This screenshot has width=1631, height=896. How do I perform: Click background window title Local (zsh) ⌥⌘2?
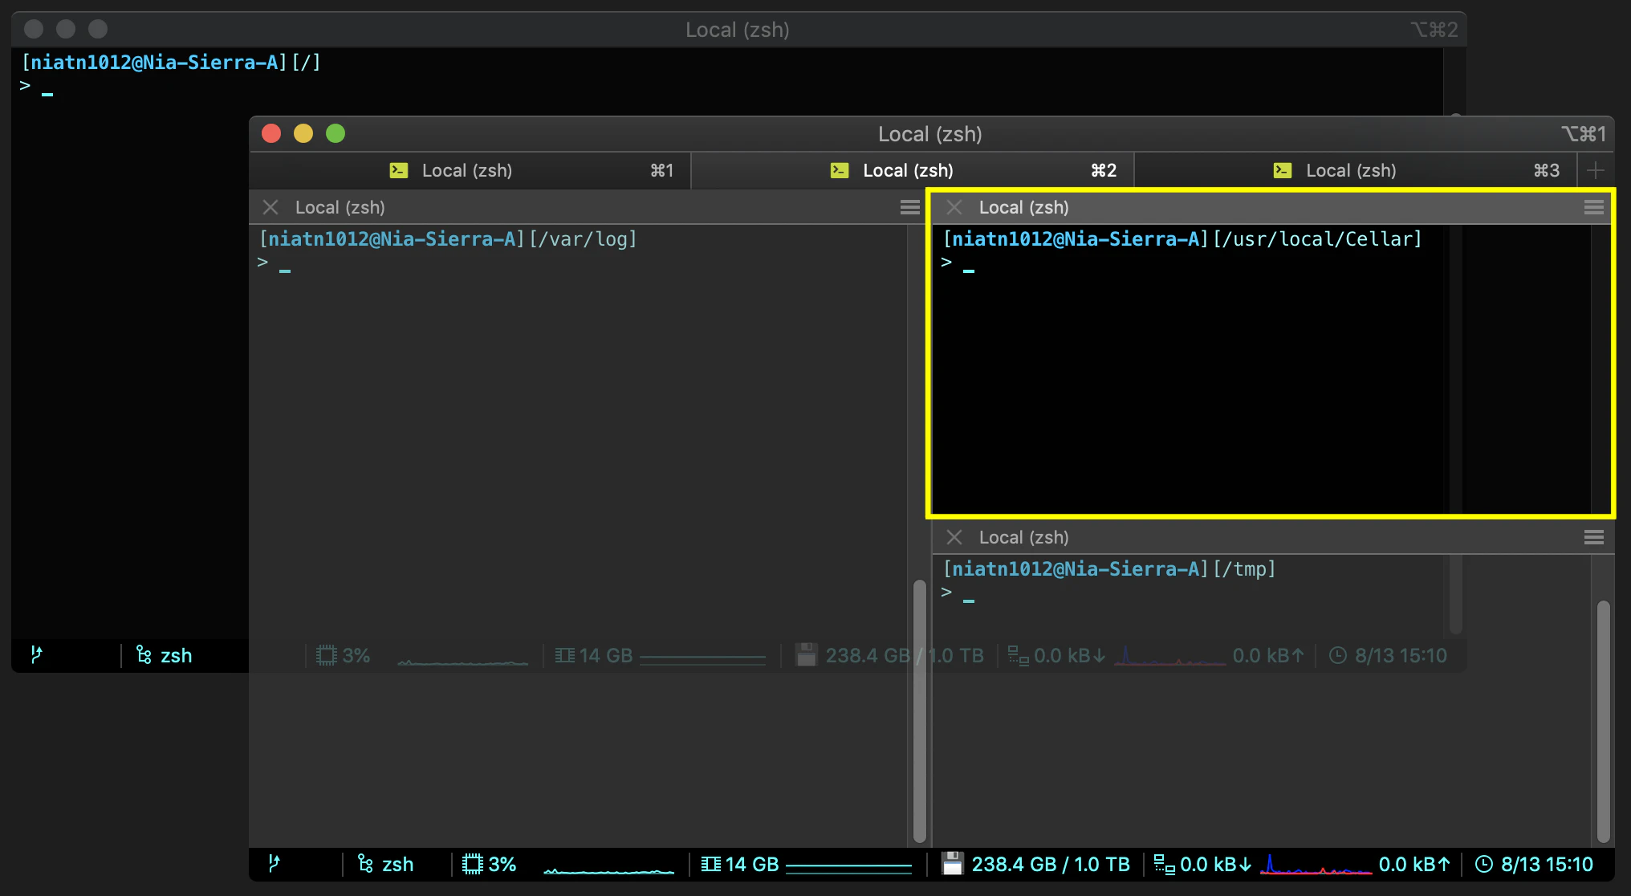coord(738,30)
